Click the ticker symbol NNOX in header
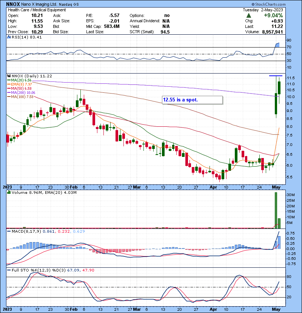Viewport: 302px width, 313px height. [x=13, y=4]
